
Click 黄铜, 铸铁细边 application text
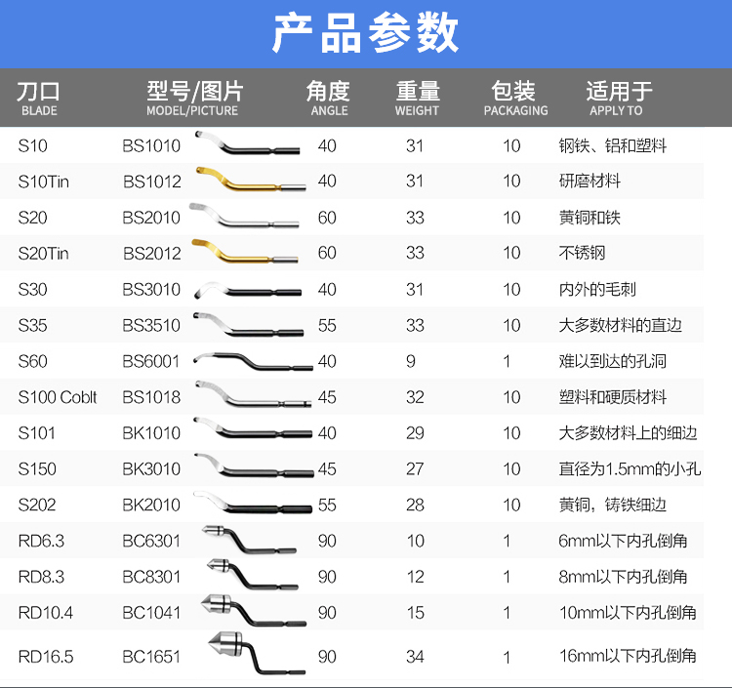[613, 505]
